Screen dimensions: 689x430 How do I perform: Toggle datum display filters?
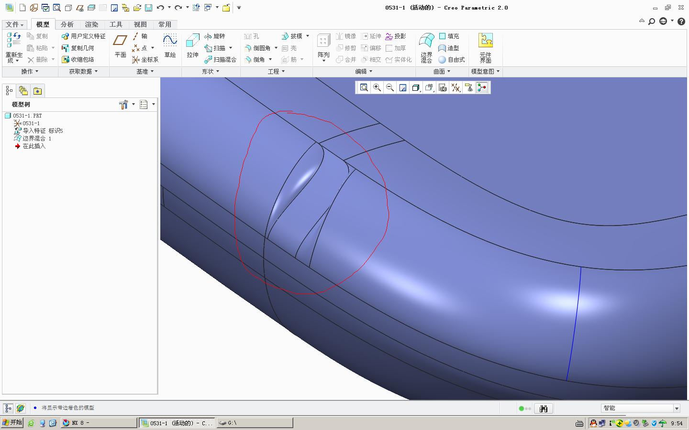click(x=456, y=87)
